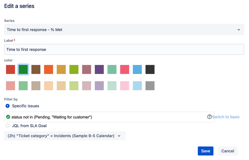Click into the Label text field
The image size is (249, 160).
click(124, 49)
